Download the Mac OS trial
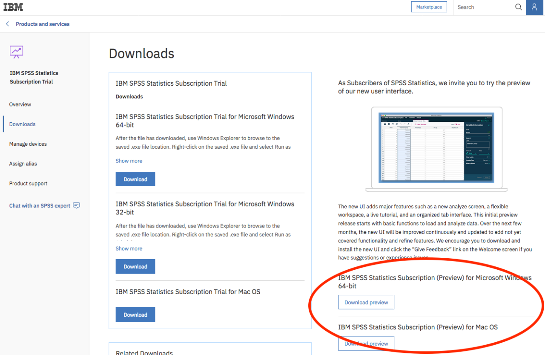 [x=135, y=315]
